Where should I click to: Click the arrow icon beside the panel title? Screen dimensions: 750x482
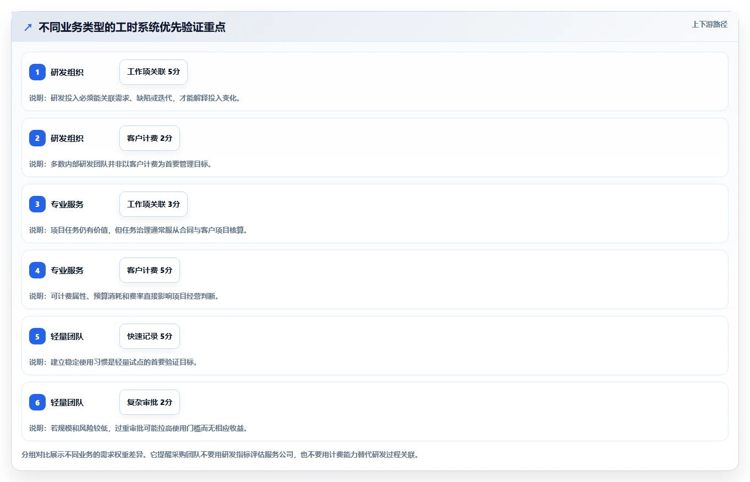pyautogui.click(x=28, y=27)
